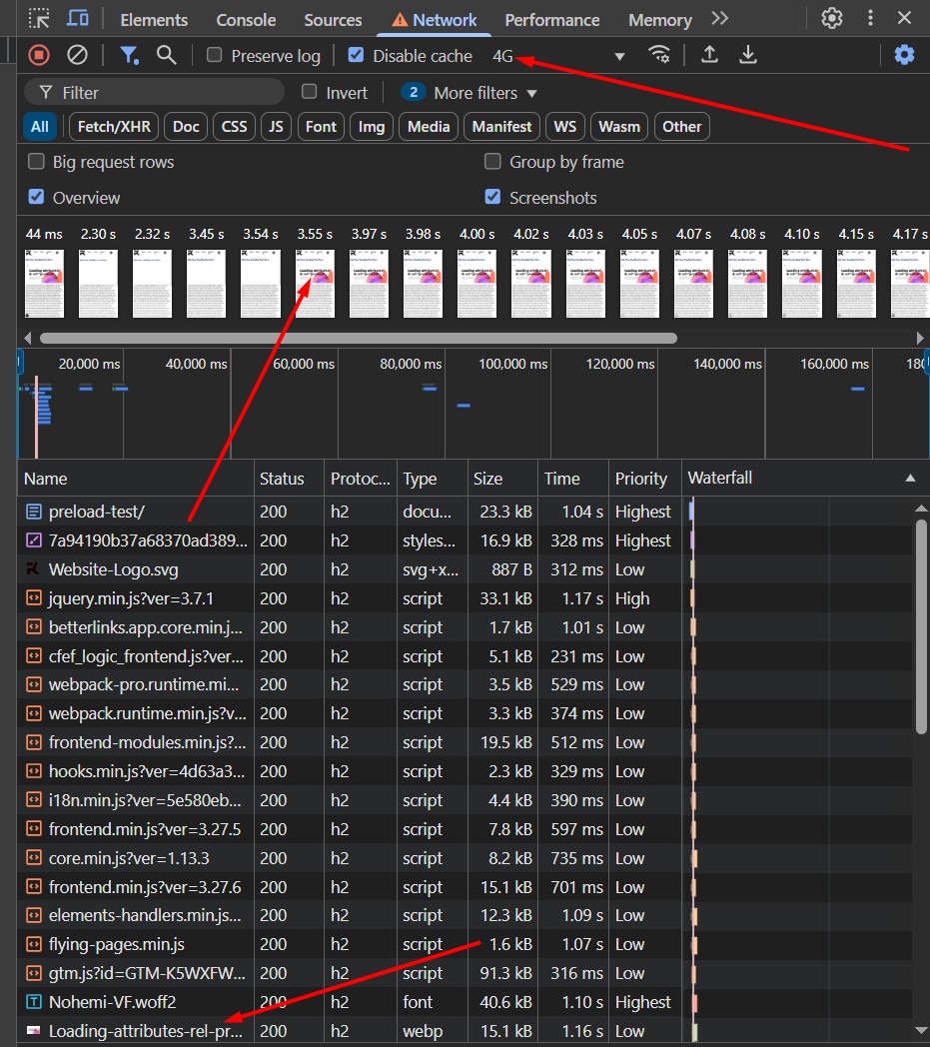This screenshot has height=1047, width=930.
Task: Filter requests by WS type
Action: tap(564, 127)
